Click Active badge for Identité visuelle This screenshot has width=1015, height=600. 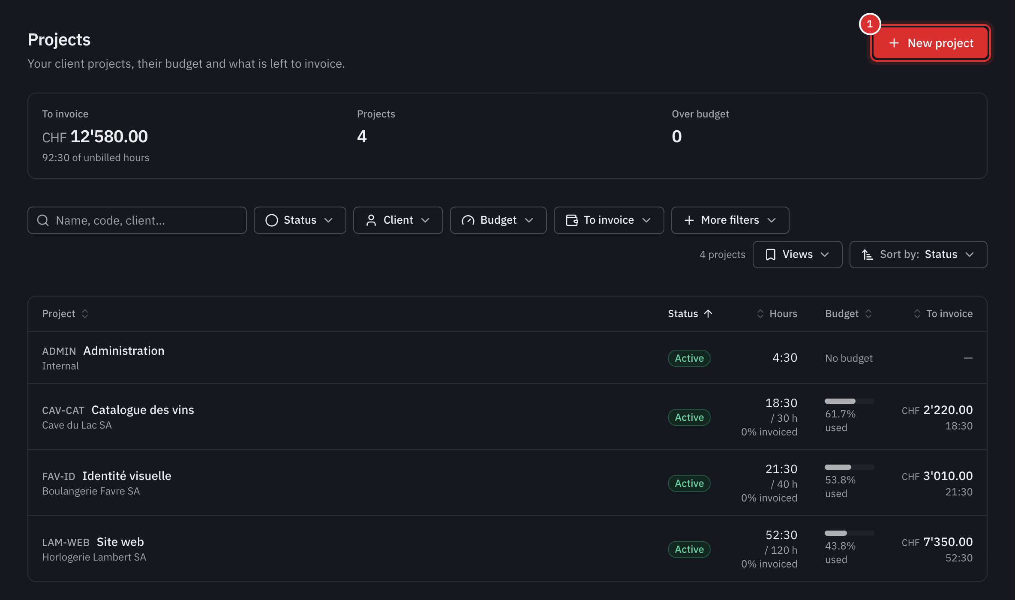coord(689,483)
